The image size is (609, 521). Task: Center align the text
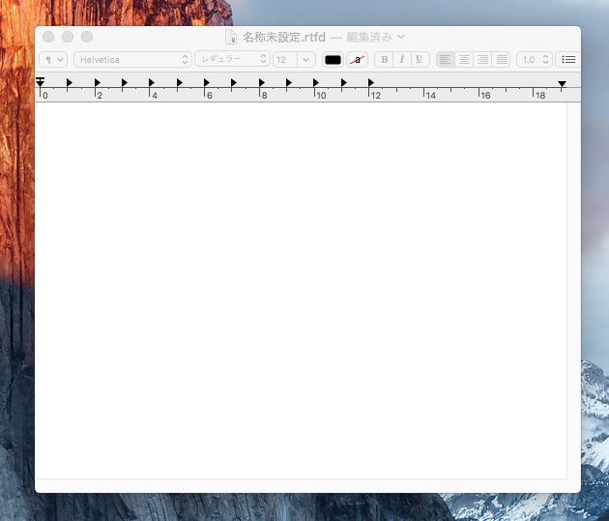tap(464, 60)
